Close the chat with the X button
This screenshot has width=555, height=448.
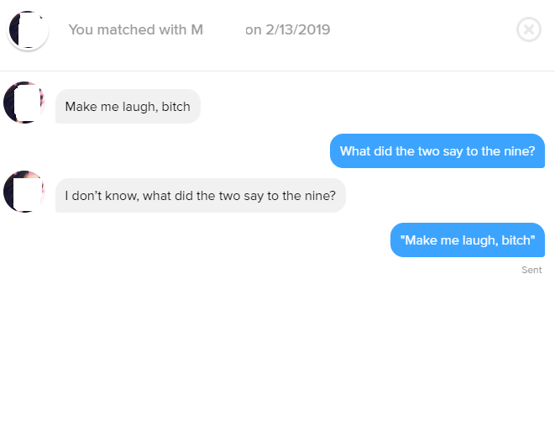(x=528, y=30)
